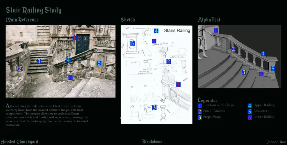Click marker 1 above the AlphaTest railing

coord(216,30)
